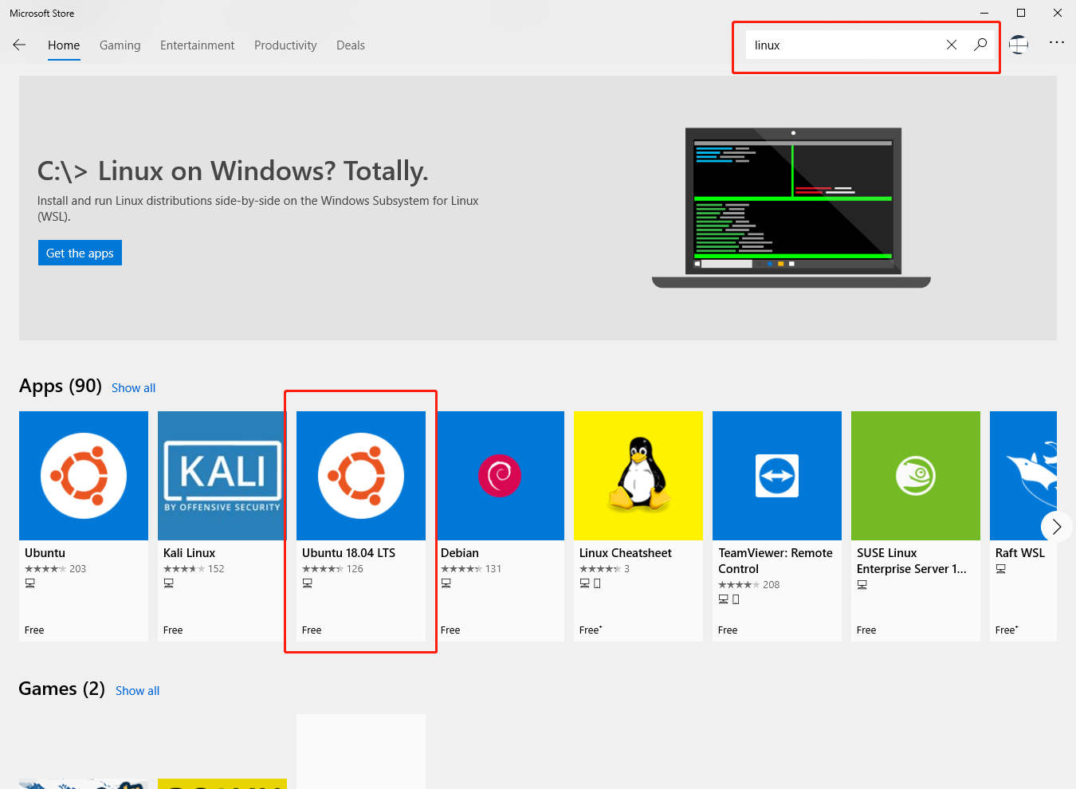Open the See more ellipsis menu
1076x789 pixels.
1057,42
